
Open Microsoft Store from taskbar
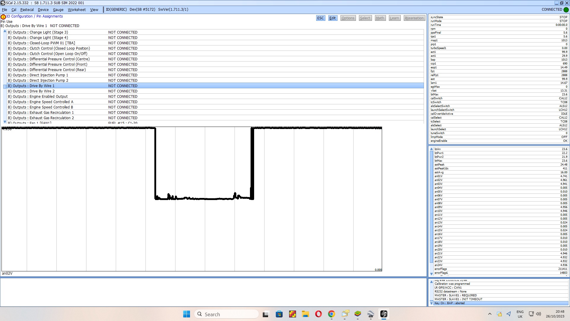point(279,314)
